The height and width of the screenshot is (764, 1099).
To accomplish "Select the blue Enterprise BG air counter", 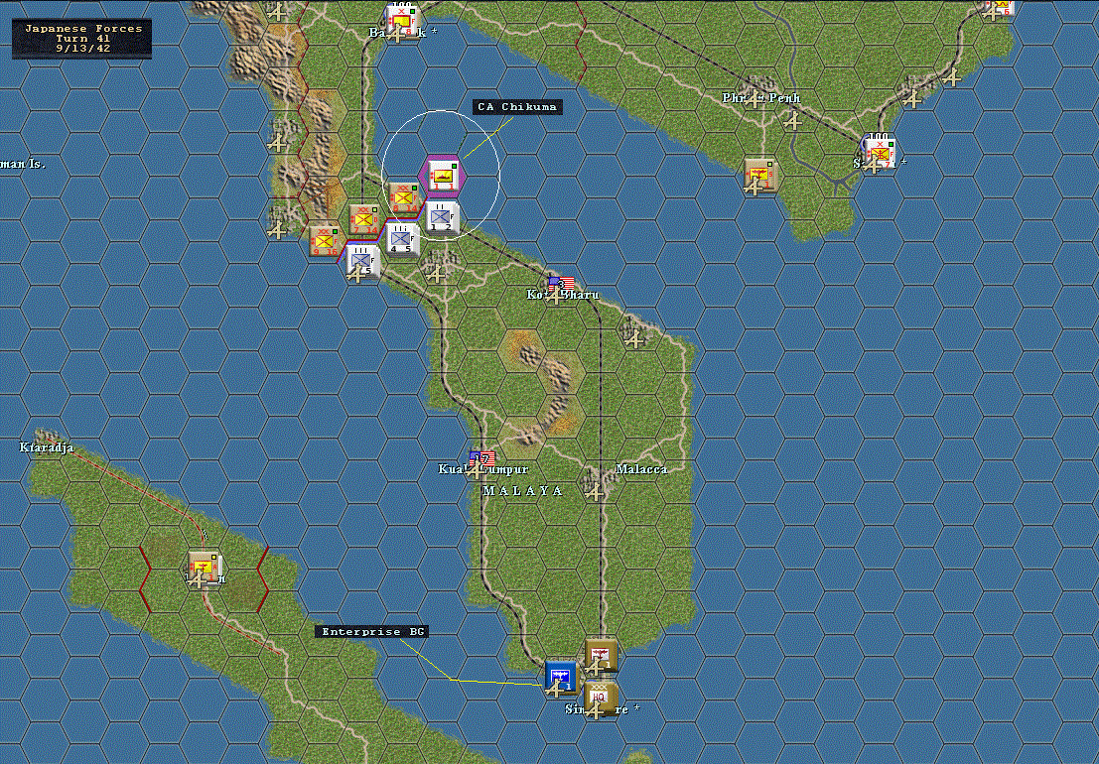I will pos(561,678).
